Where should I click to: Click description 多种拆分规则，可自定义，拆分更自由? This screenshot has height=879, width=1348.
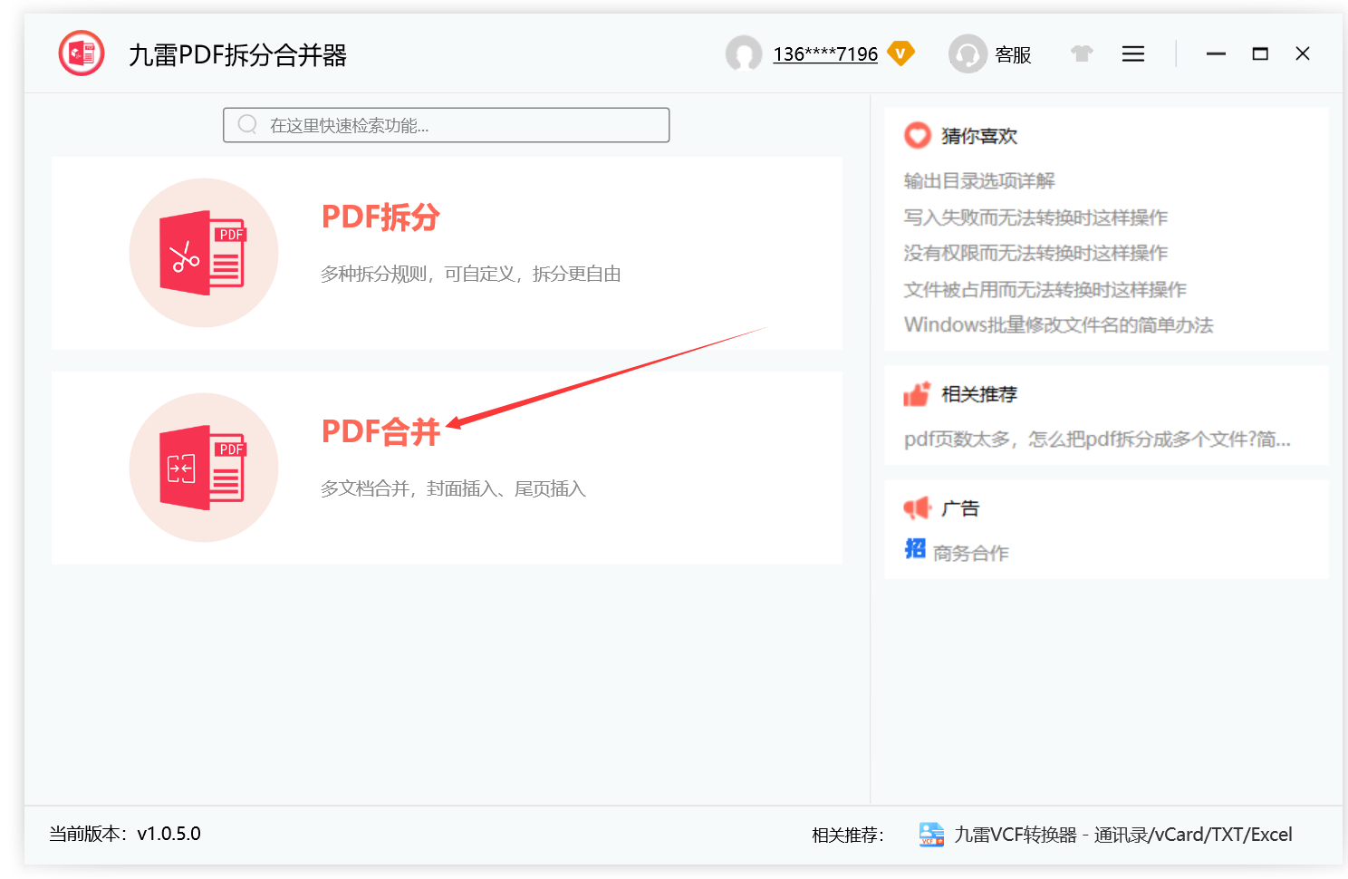click(x=470, y=274)
